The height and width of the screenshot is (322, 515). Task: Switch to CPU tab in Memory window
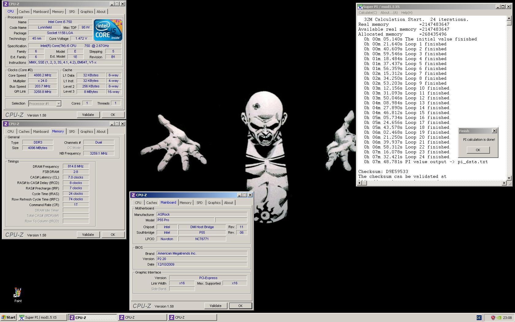[x=10, y=132]
